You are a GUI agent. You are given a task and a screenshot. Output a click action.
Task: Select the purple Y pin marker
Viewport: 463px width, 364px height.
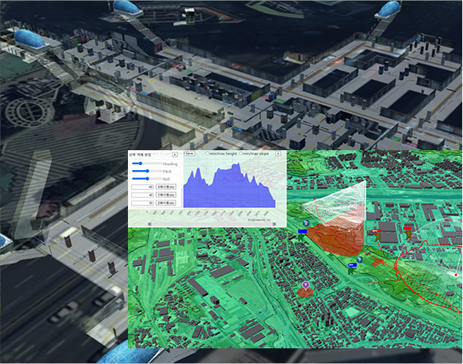[x=306, y=286]
